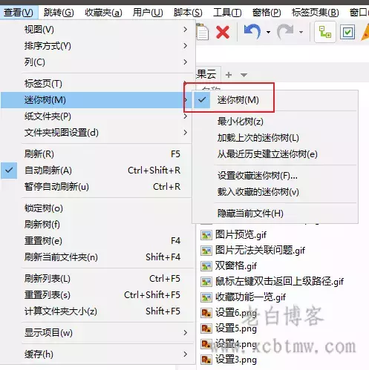Select file name 收藏功能一览.gif
This screenshot has height=370, width=369.
[250, 297]
